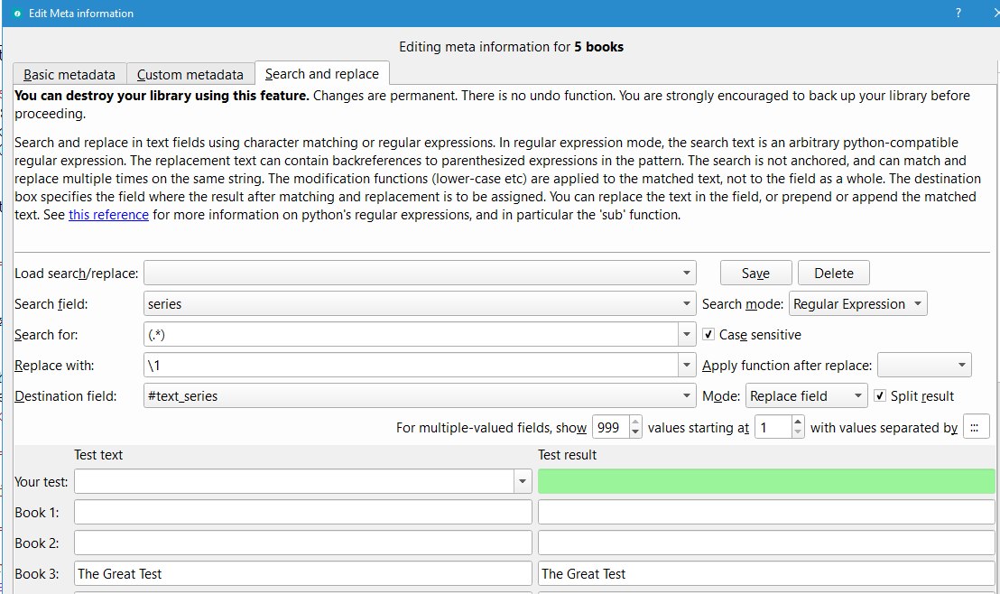
Task: Click the Your test text input
Action: (294, 482)
